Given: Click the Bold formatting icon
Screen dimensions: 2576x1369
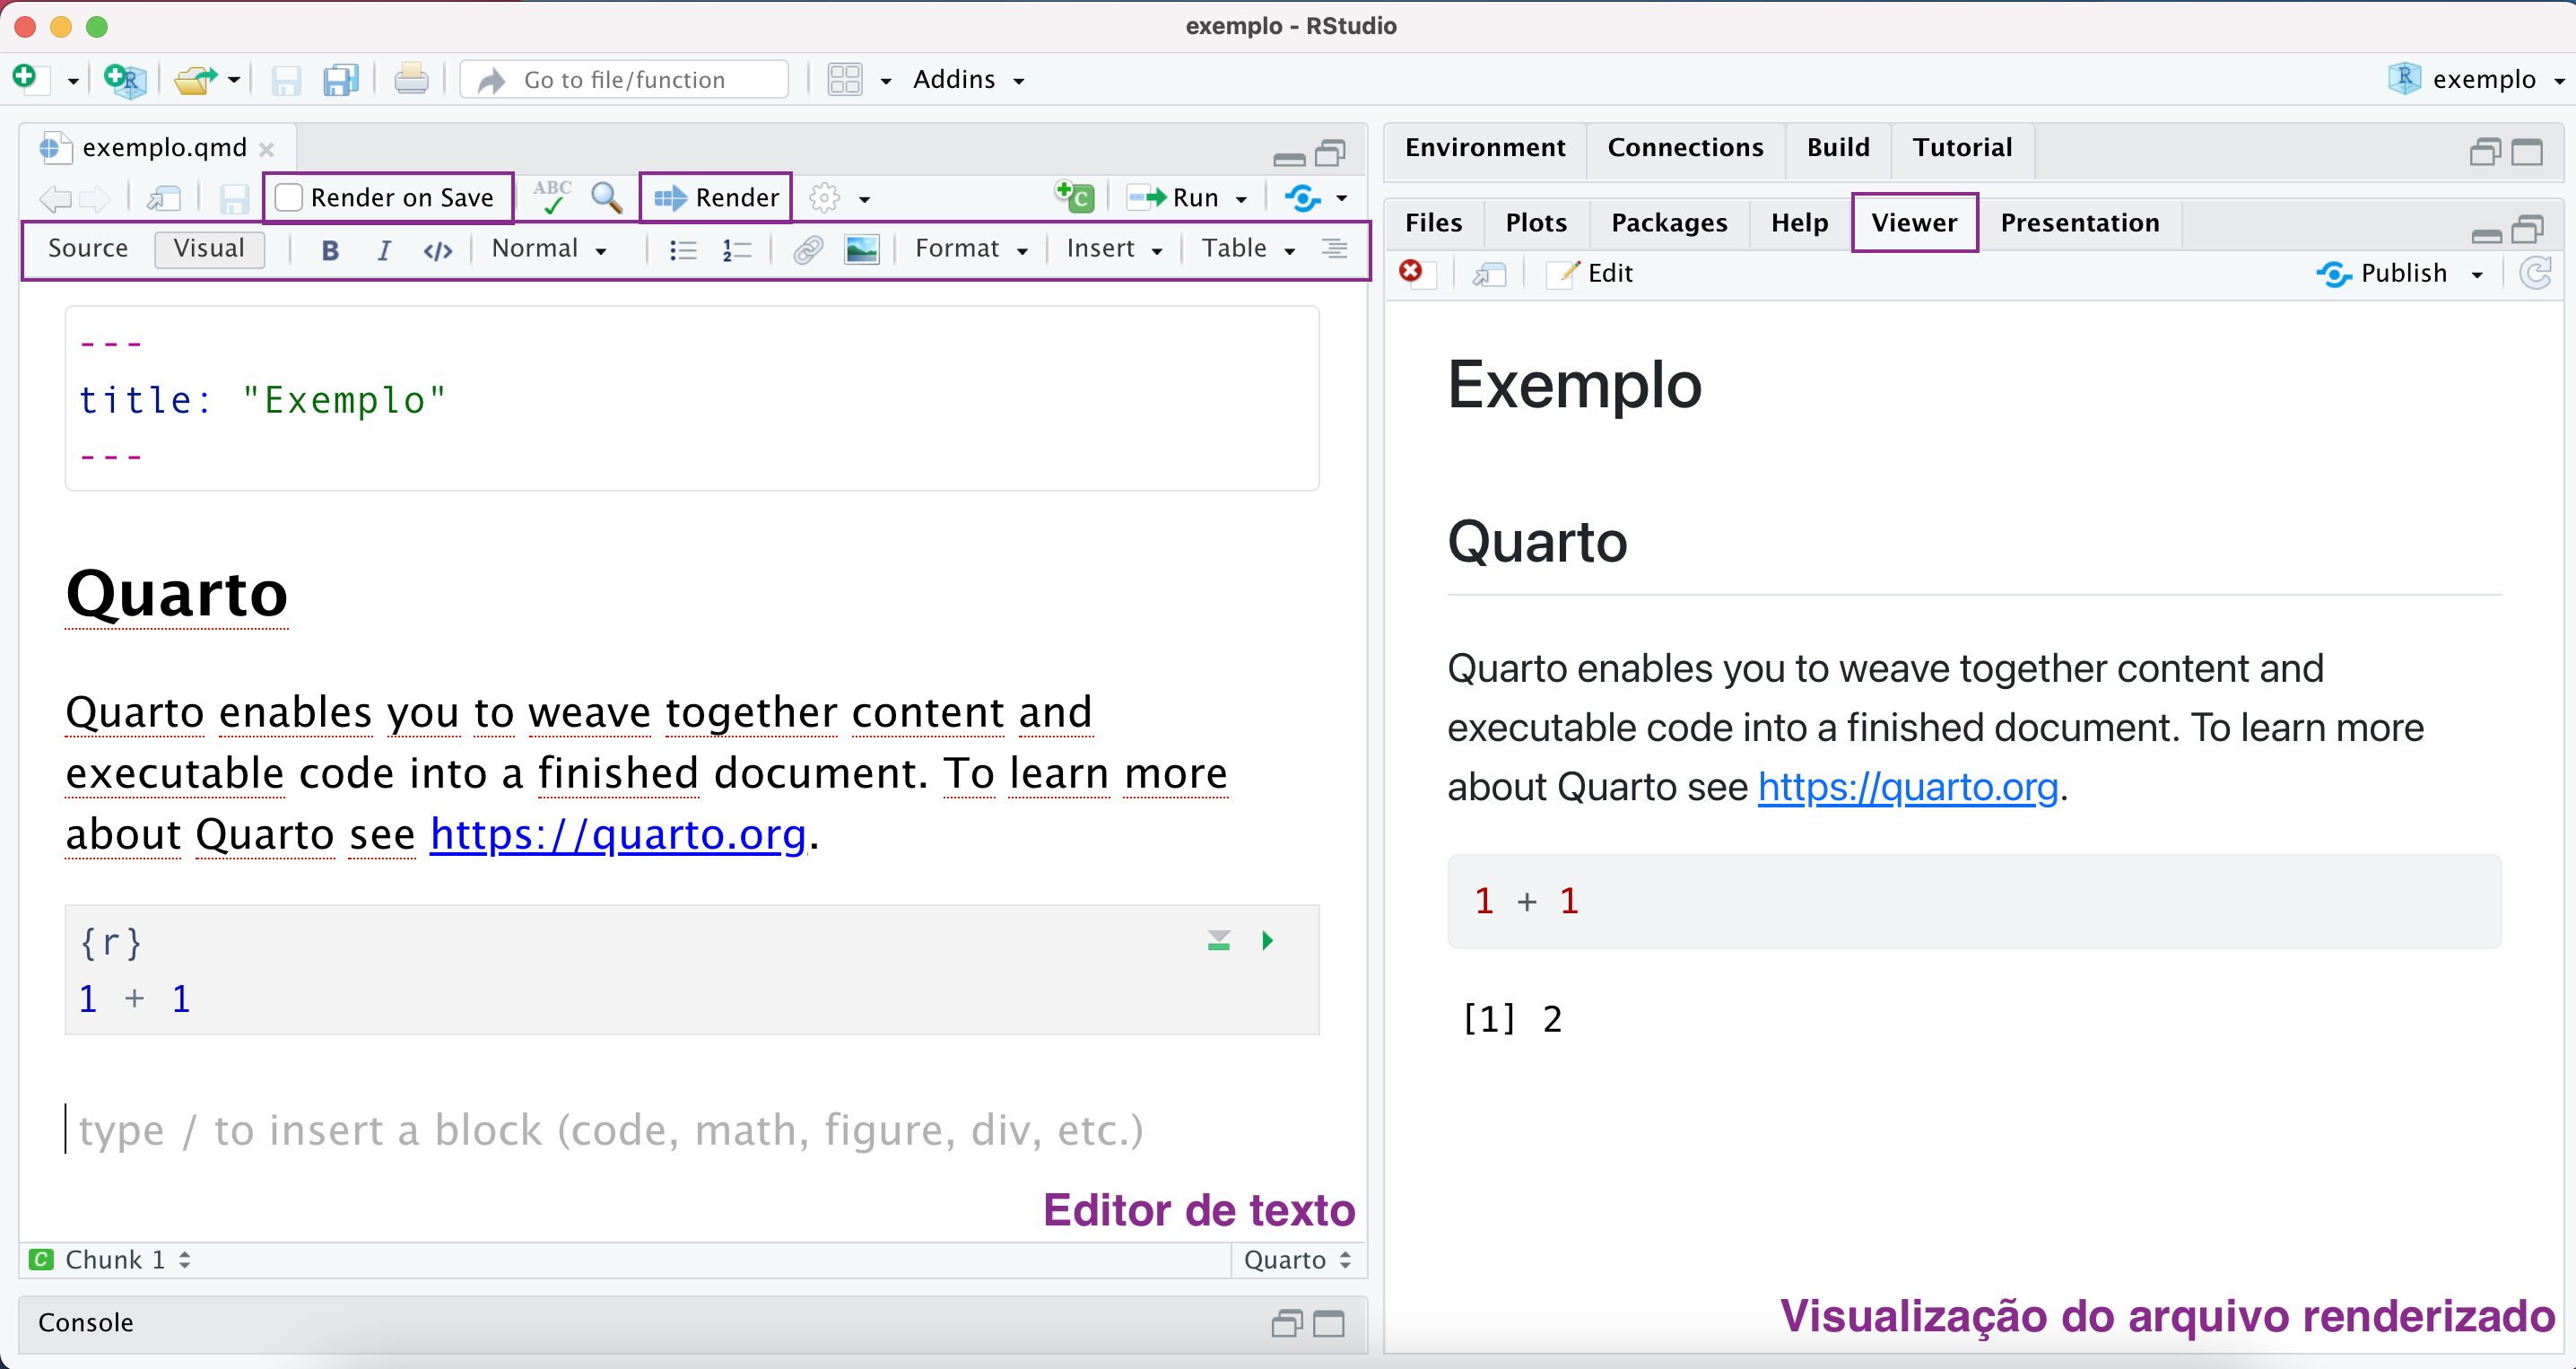Looking at the screenshot, I should pos(330,249).
